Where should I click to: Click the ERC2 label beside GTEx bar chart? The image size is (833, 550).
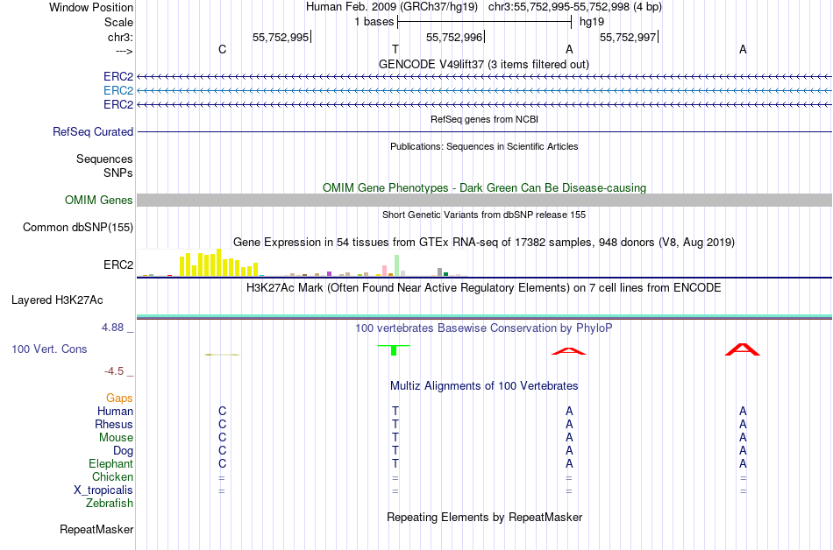click(x=118, y=264)
